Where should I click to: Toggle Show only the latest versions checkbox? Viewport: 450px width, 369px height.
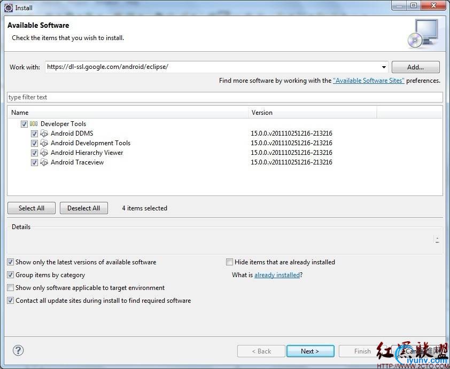10,262
